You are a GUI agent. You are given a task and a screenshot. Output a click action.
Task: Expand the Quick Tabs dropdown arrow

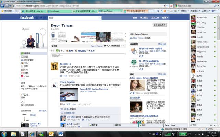click(20, 11)
